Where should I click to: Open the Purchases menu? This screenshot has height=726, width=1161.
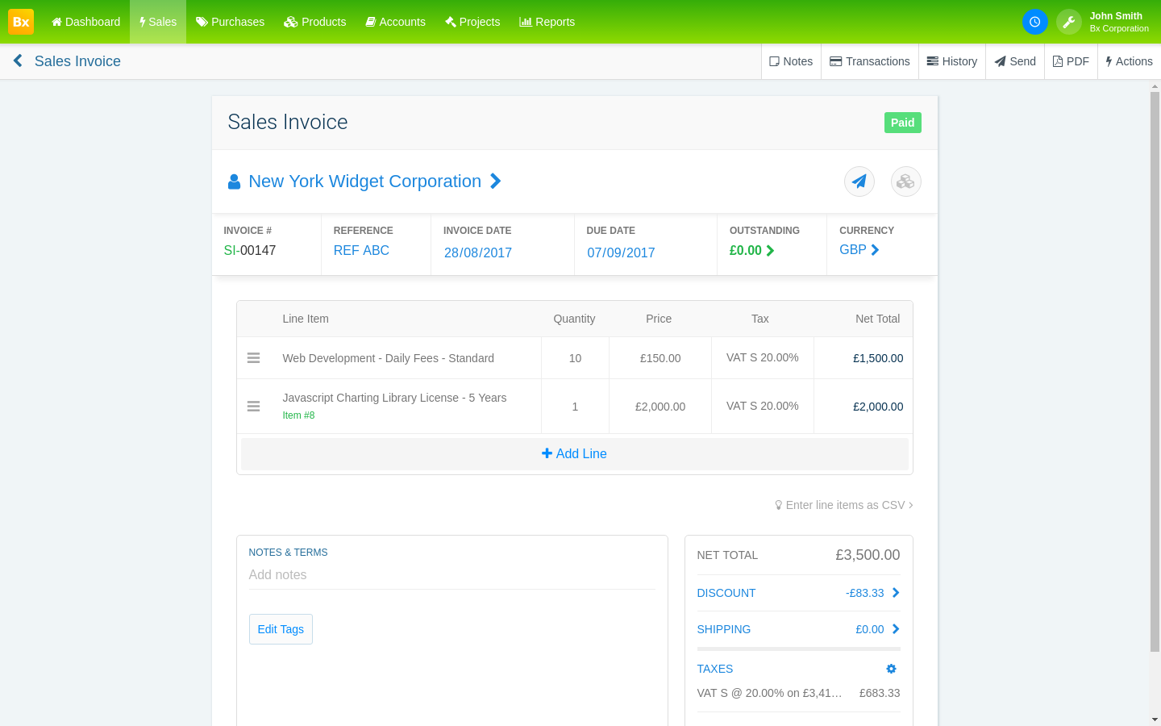(230, 22)
